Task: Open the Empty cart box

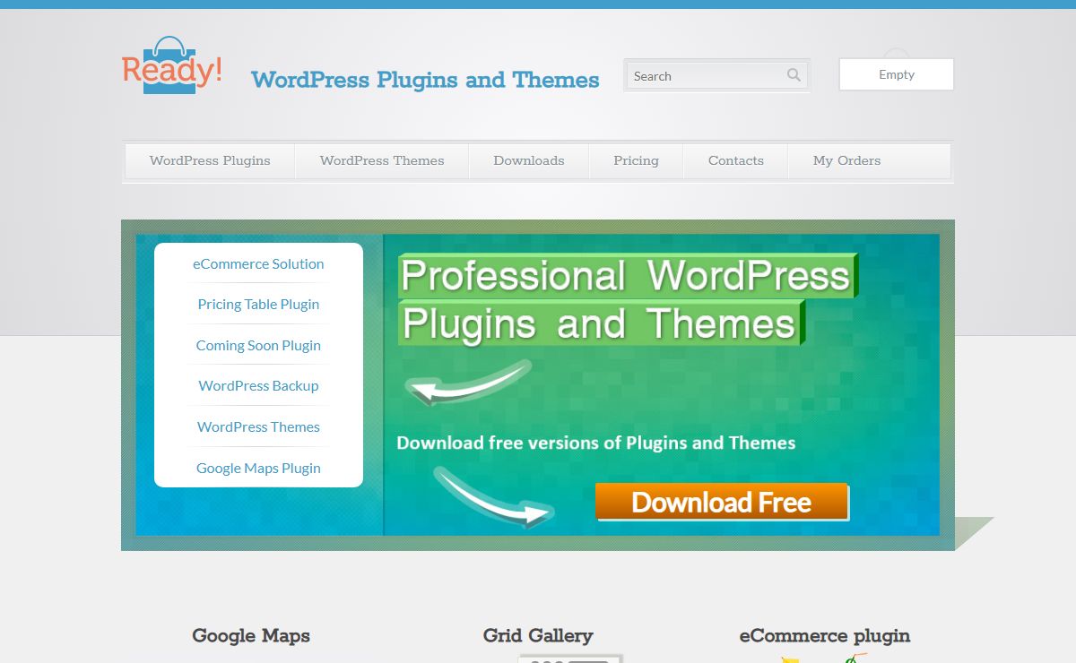Action: click(x=896, y=75)
